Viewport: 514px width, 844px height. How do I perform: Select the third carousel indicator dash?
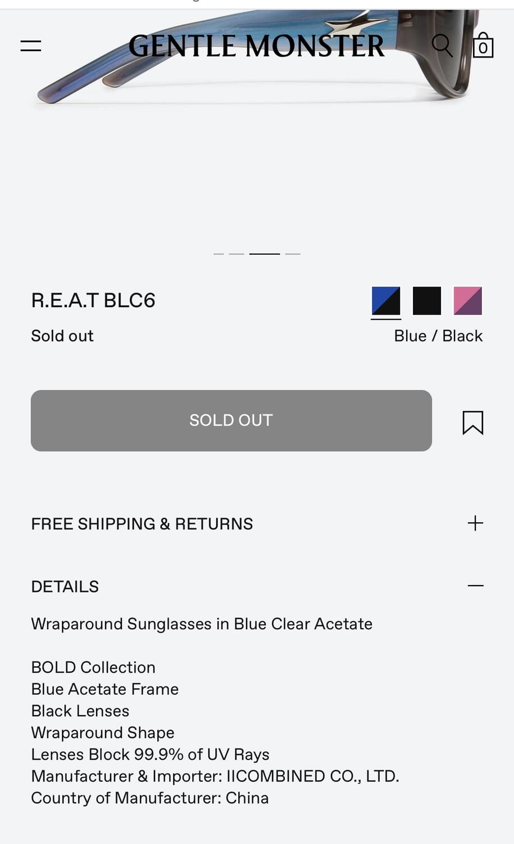pos(264,254)
